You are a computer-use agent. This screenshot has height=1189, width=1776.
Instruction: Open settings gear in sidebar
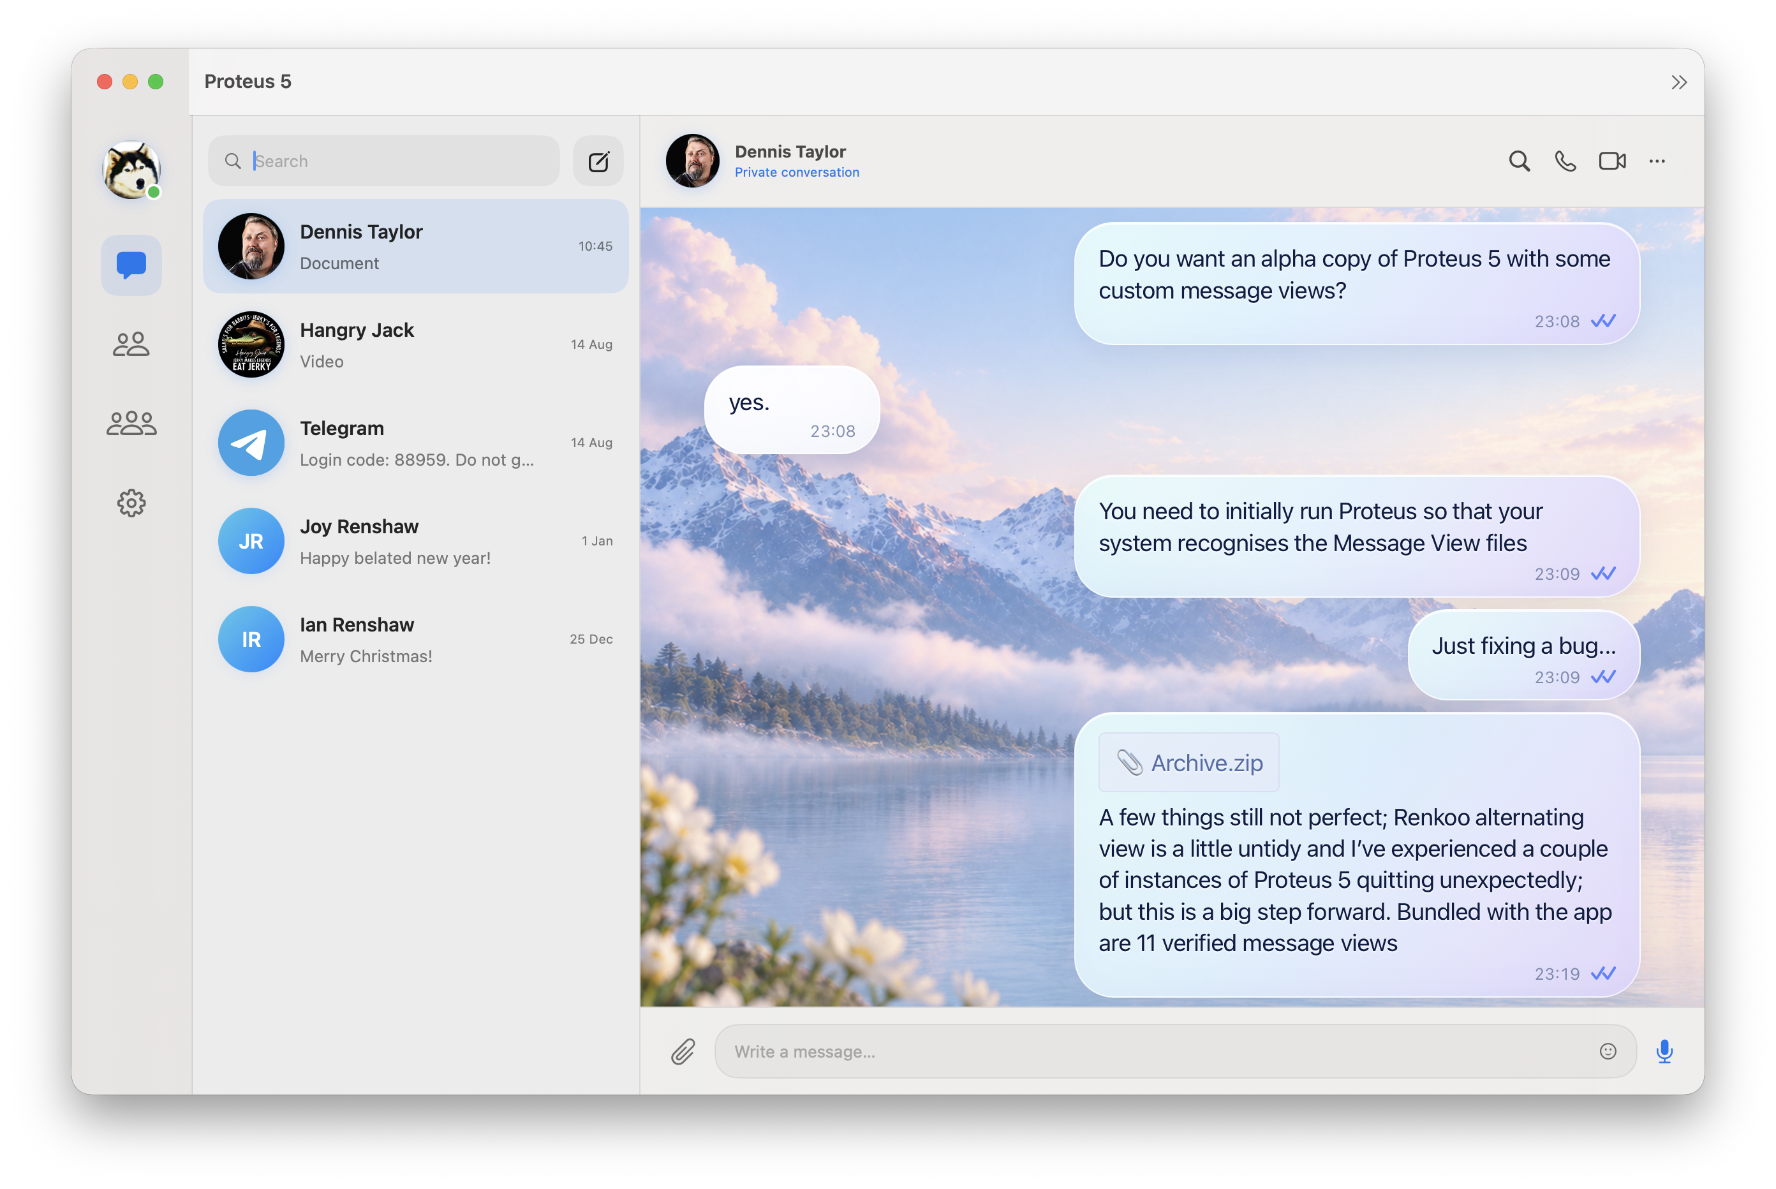pyautogui.click(x=131, y=503)
